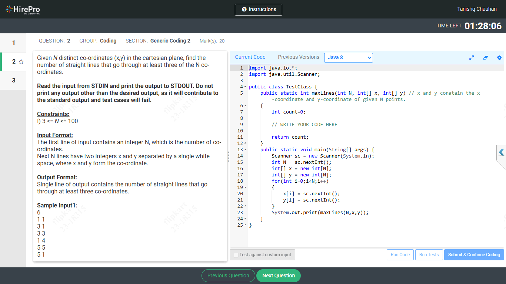This screenshot has height=284, width=506.
Task: Click SECTION Generic Coding 2 label
Action: point(158,41)
